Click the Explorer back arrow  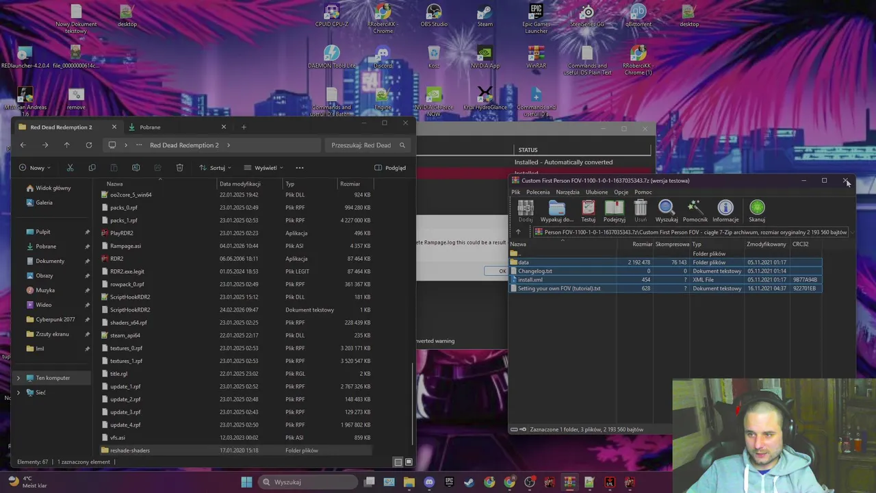[x=23, y=145]
